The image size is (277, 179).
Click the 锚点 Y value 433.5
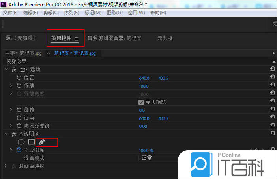[x=163, y=118]
